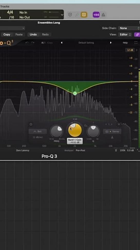Go to next preset arrow
The image size is (140, 250).
pyautogui.click(x=111, y=43)
